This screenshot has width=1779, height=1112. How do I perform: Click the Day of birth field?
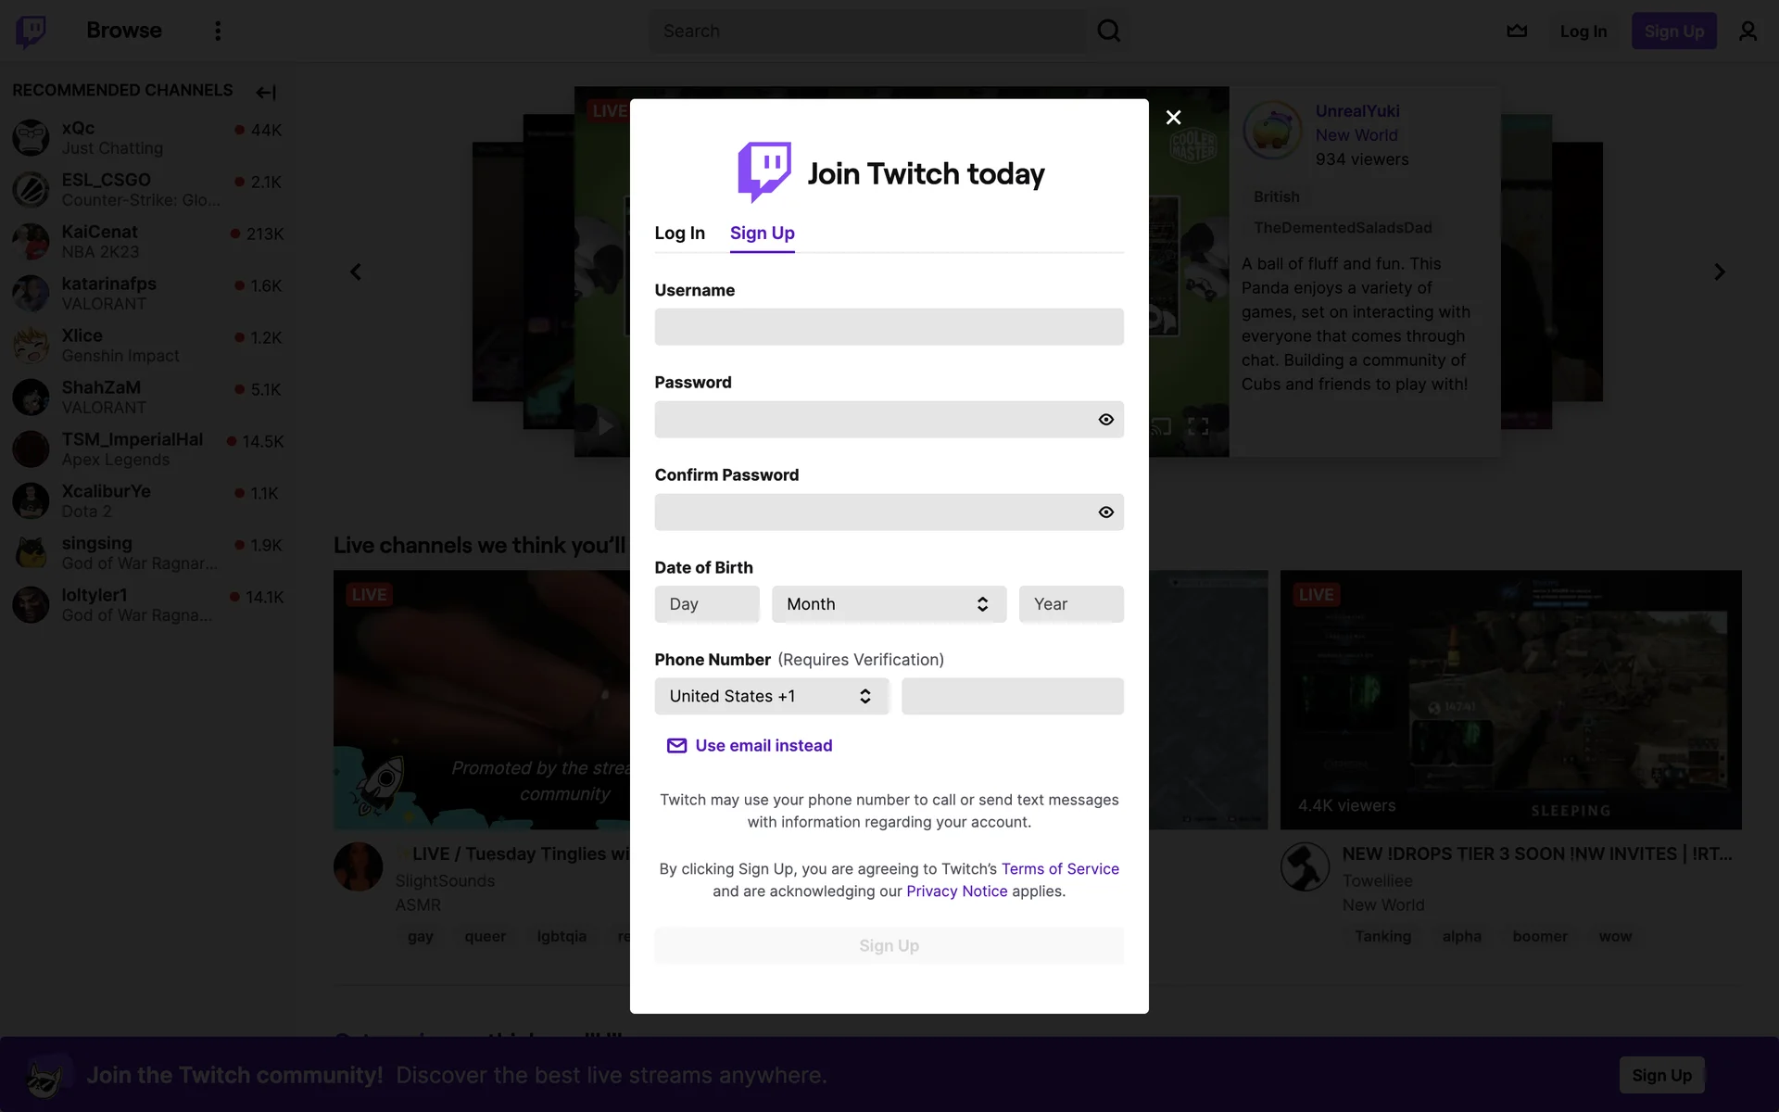pyautogui.click(x=707, y=604)
